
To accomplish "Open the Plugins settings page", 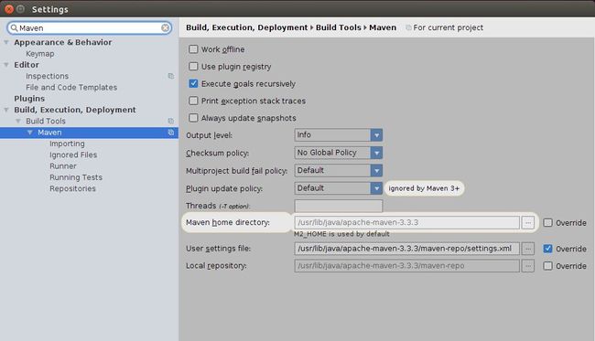I will 29,99.
